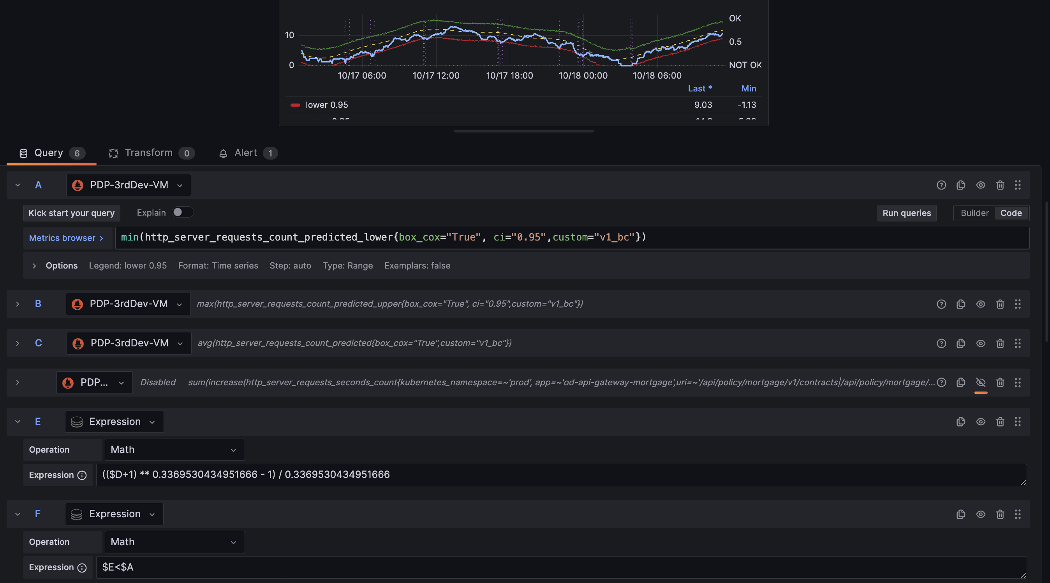The height and width of the screenshot is (583, 1050).
Task: Collapse expression F row
Action: tap(18, 514)
